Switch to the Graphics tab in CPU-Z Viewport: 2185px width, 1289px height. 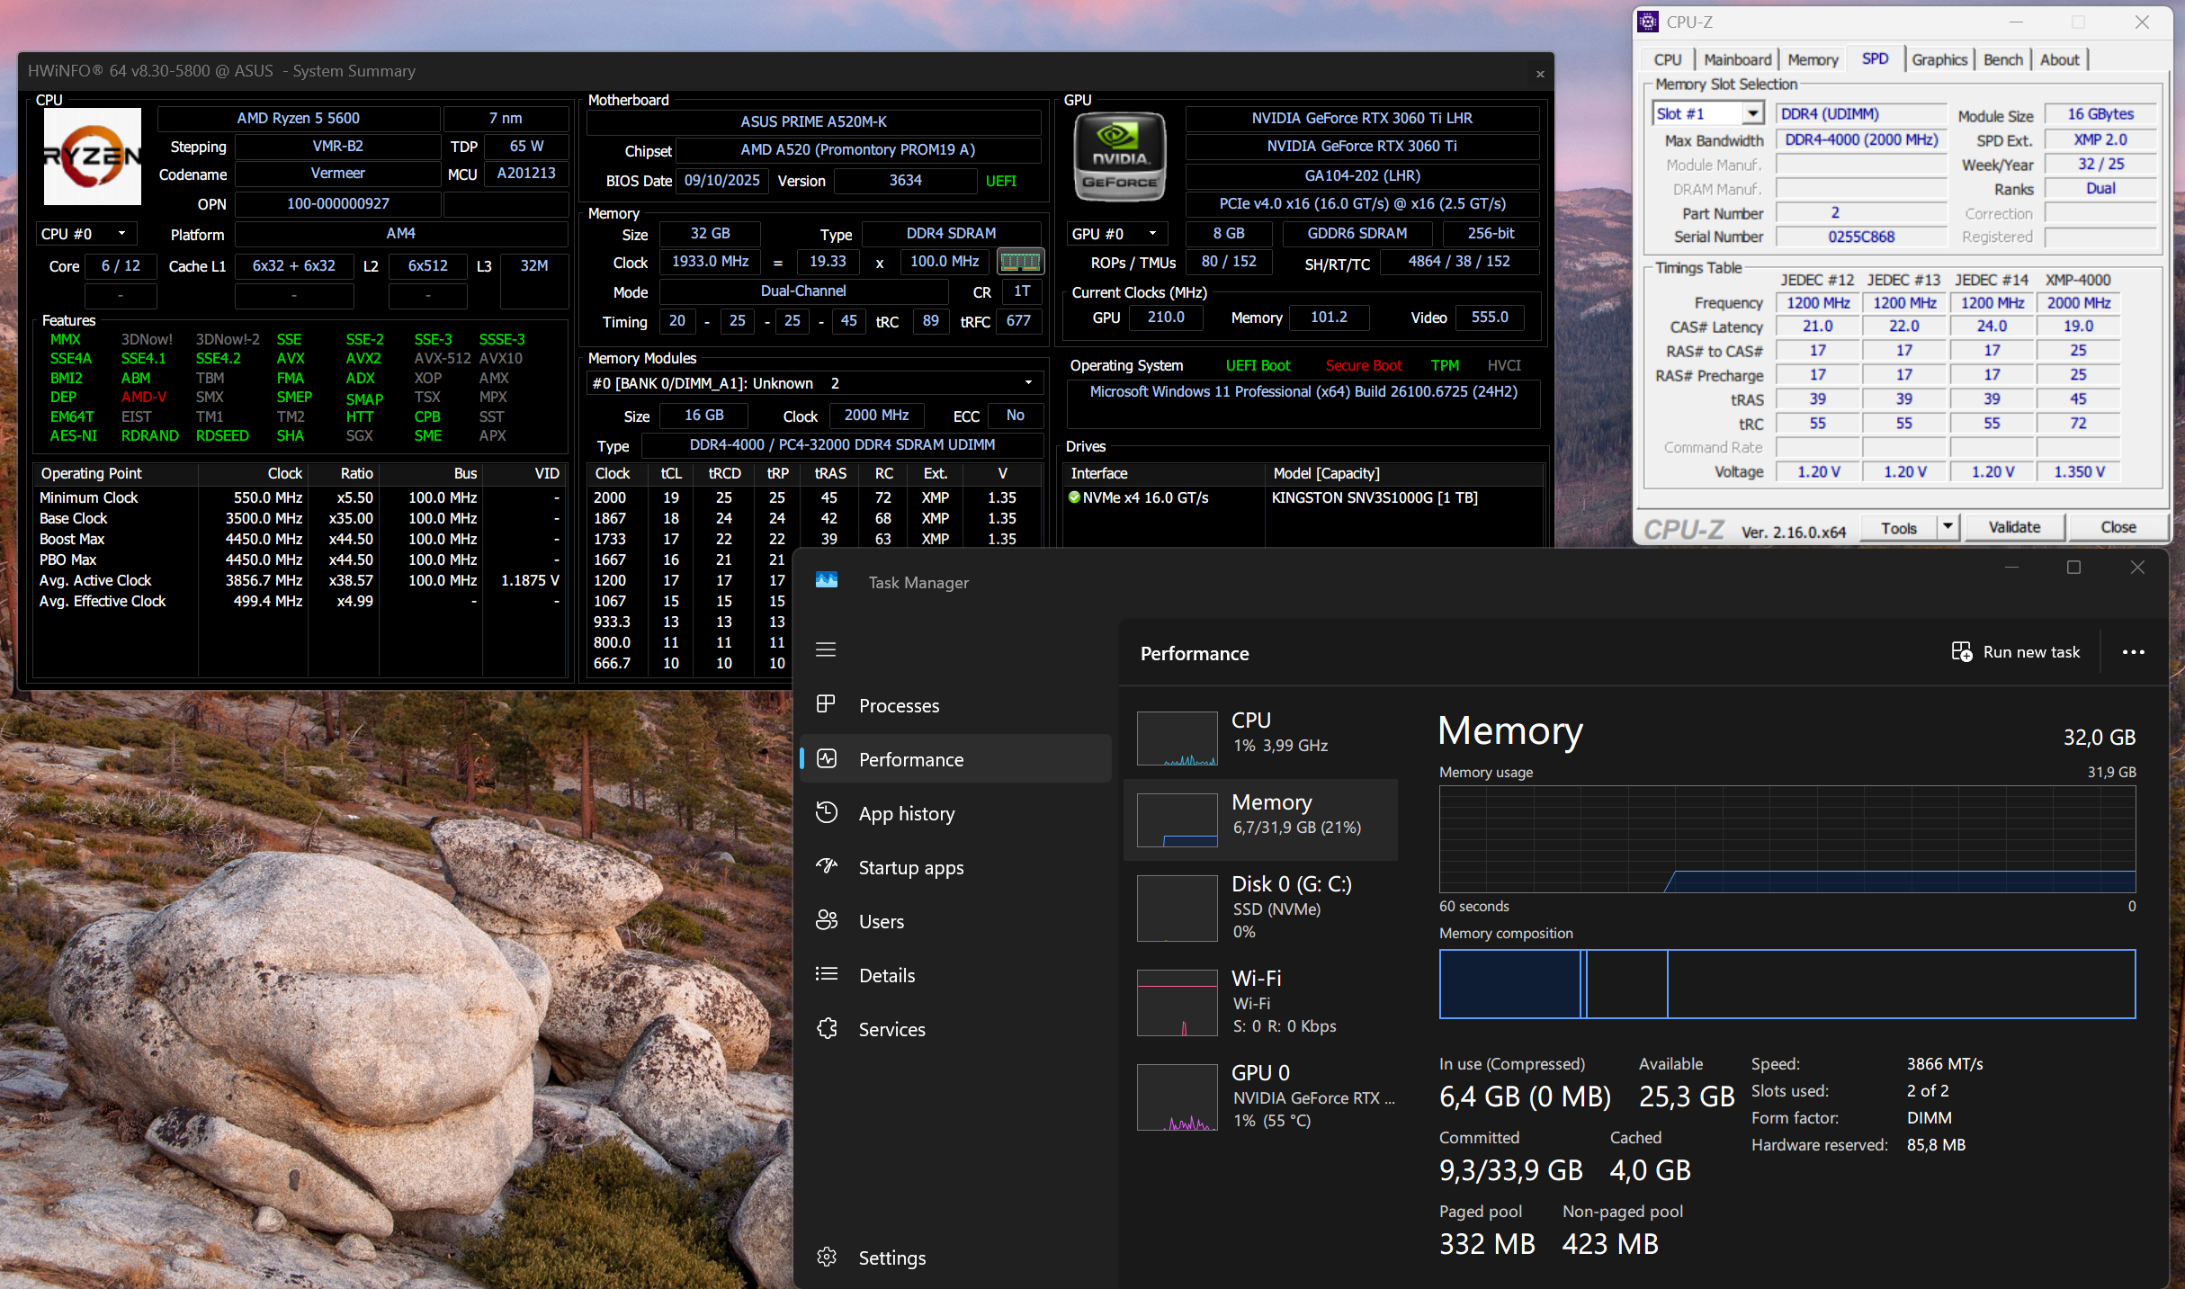1939,59
